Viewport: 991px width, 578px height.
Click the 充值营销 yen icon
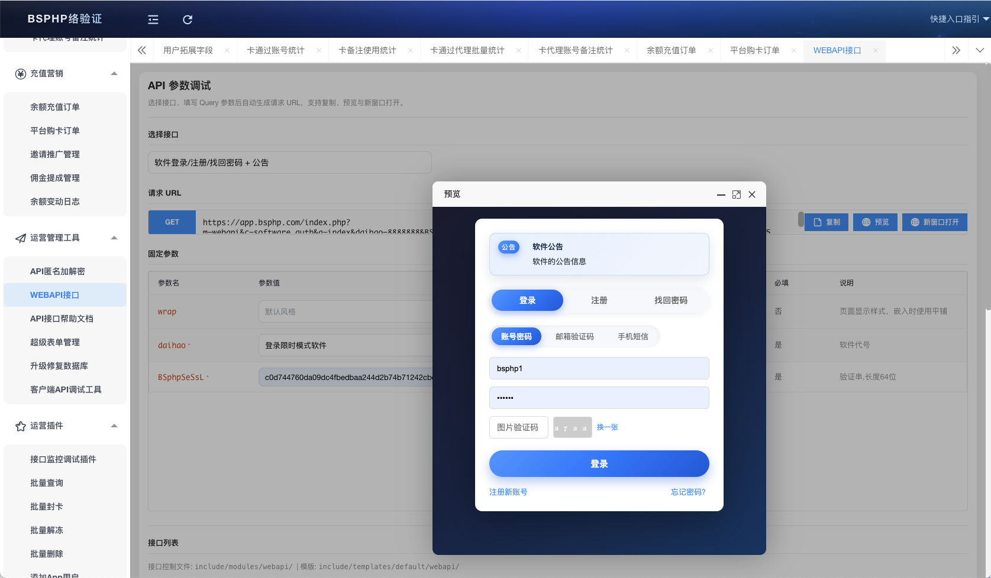pos(21,73)
